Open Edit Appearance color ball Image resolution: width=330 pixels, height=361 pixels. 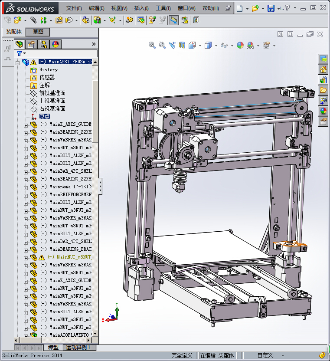(240, 45)
